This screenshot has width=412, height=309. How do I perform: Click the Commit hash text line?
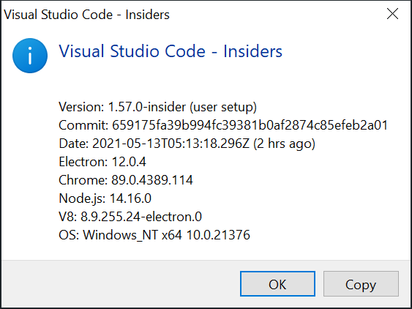[223, 125]
